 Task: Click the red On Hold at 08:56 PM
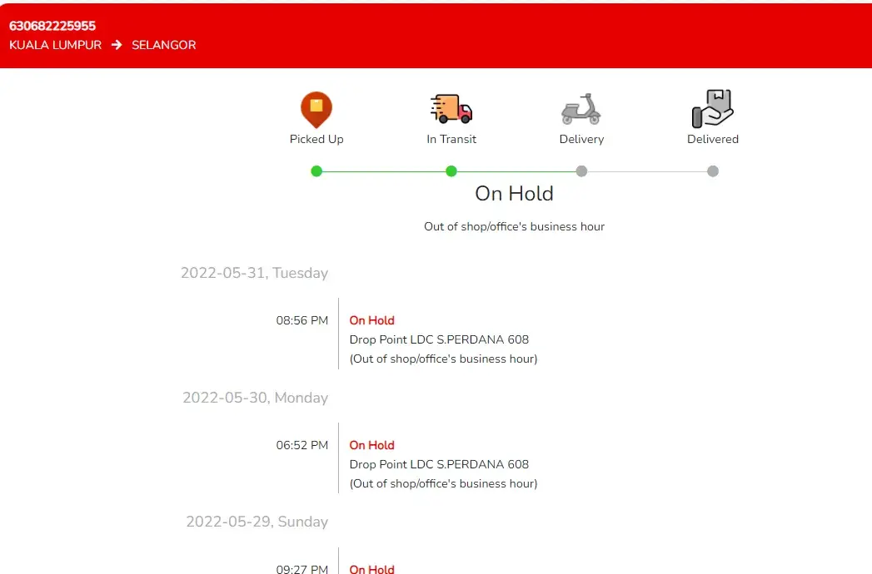click(371, 320)
